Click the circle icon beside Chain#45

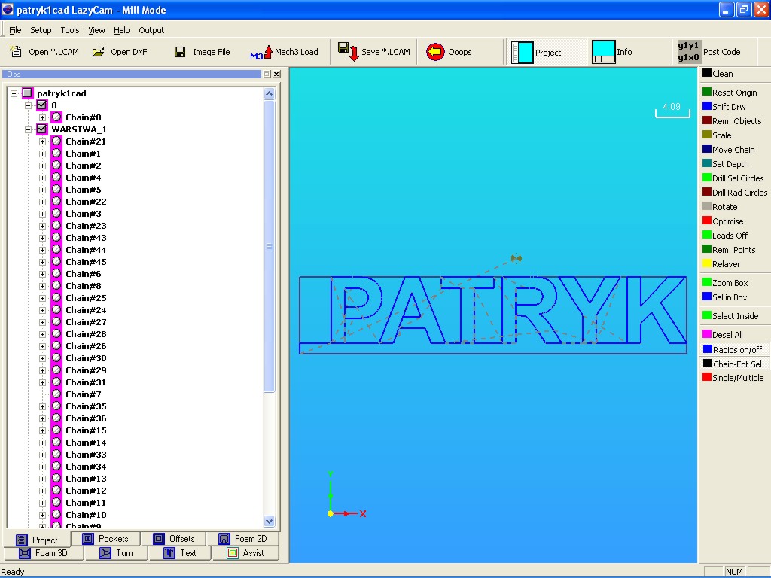56,261
